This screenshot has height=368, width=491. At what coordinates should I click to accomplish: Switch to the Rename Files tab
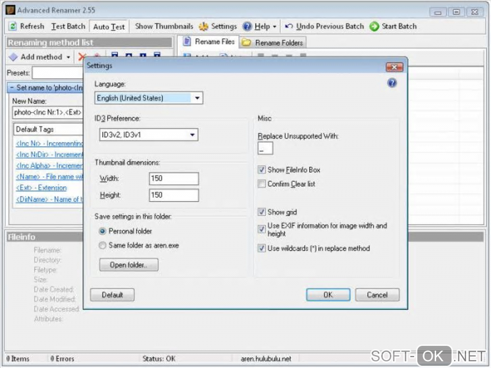[x=209, y=42]
